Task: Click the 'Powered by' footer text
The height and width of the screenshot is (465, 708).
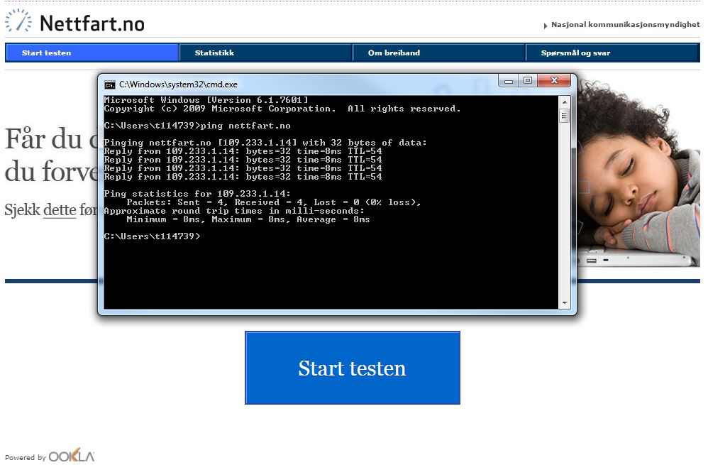Action: tap(26, 457)
